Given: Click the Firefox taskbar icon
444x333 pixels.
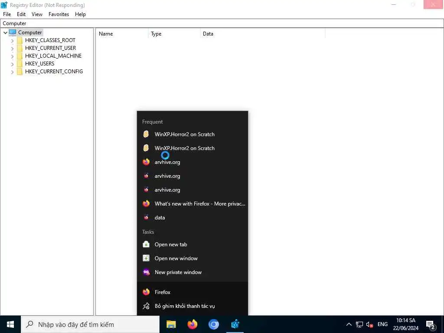Looking at the screenshot, I should pos(193,324).
